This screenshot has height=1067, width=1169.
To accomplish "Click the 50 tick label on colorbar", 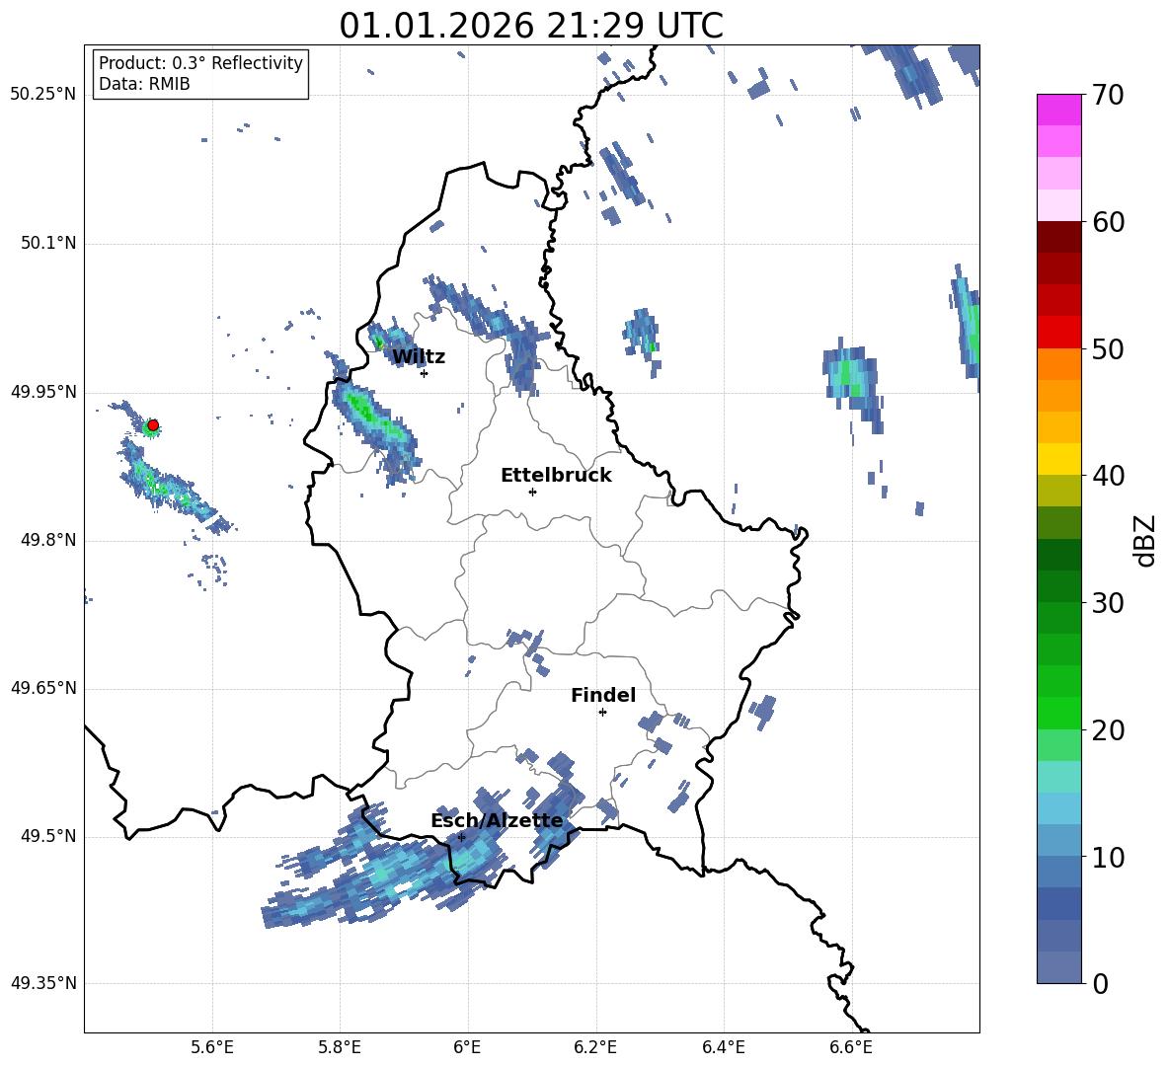I will pyautogui.click(x=1108, y=348).
